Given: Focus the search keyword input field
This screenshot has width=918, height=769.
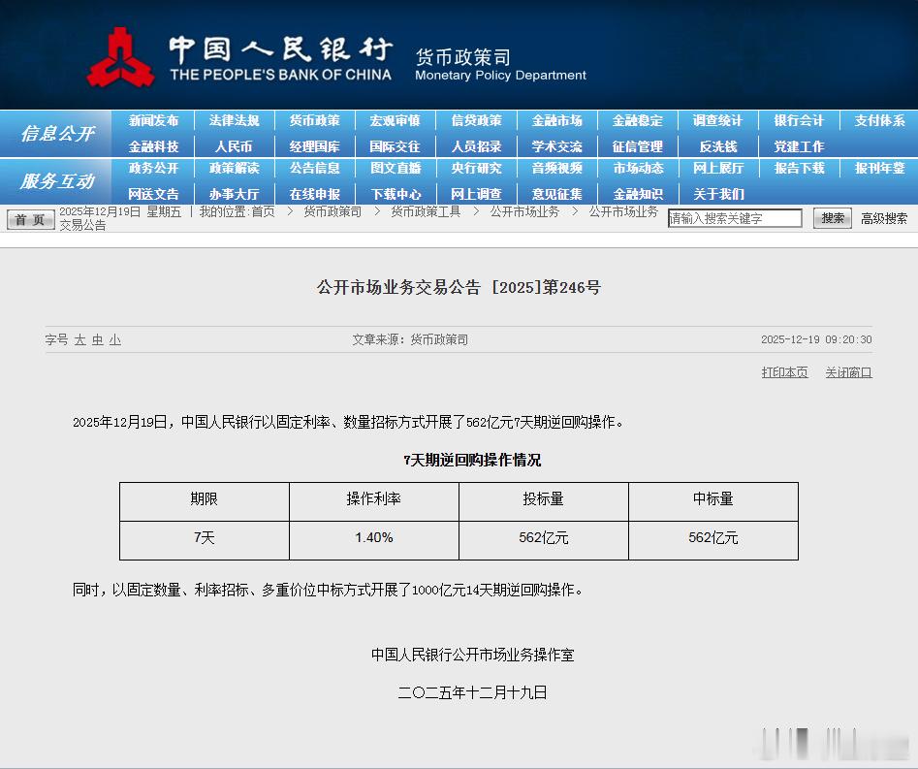Looking at the screenshot, I should 735,218.
